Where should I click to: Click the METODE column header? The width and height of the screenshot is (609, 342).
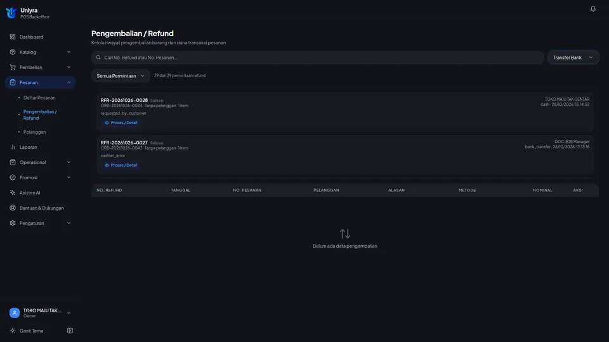[x=467, y=190]
